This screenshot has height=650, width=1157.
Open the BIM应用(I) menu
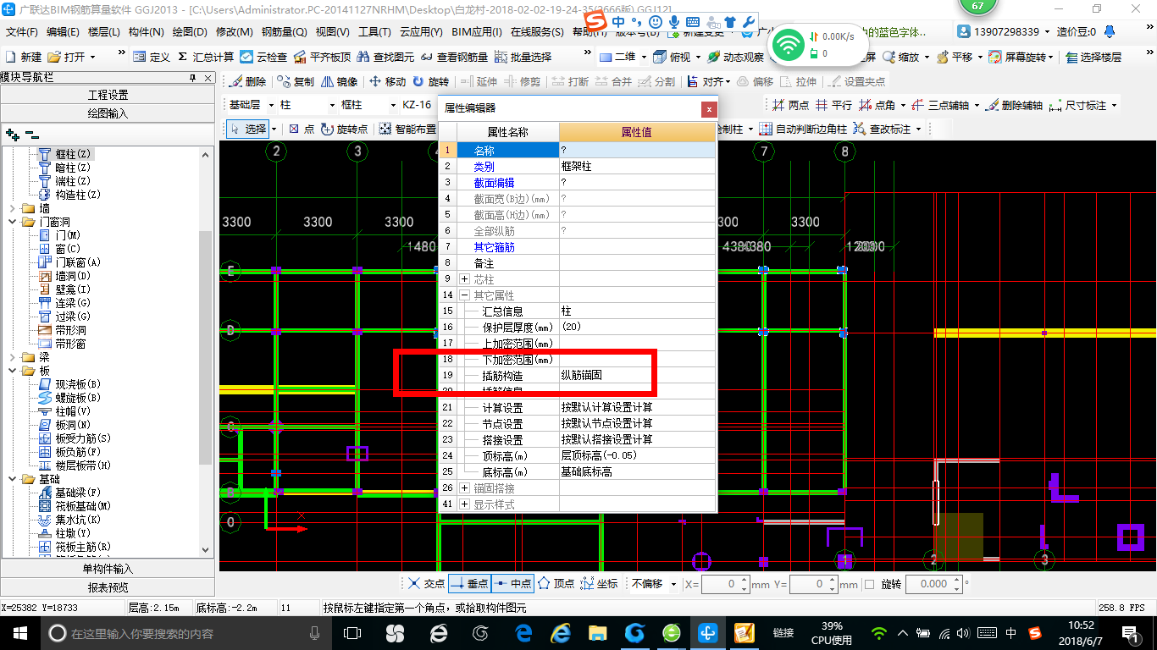coord(476,32)
